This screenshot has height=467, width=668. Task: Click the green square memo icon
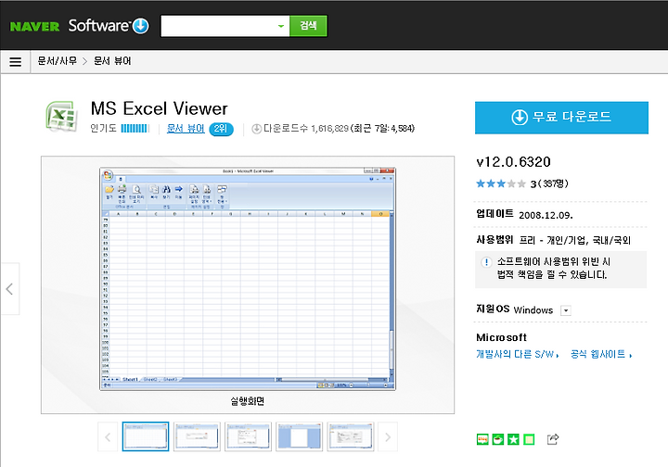(x=529, y=439)
